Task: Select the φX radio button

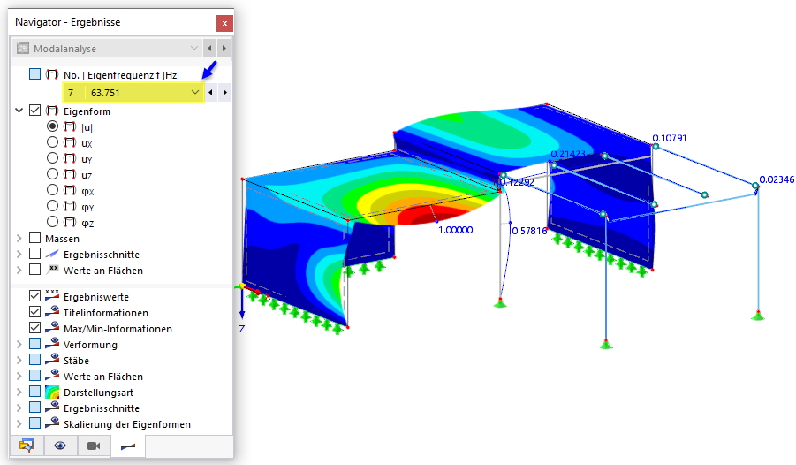Action: pyautogui.click(x=52, y=189)
